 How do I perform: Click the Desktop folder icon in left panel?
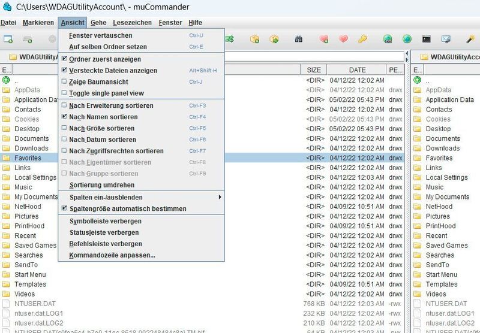tap(6, 129)
